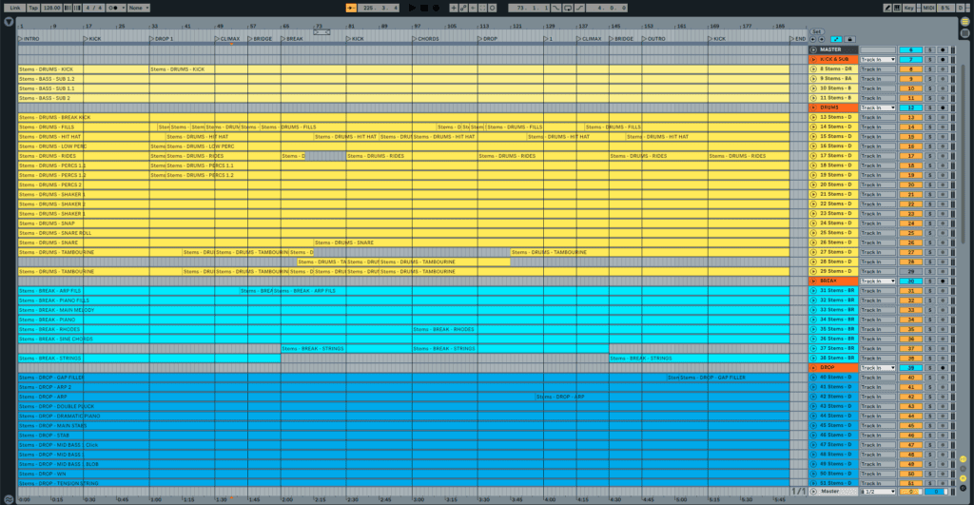Click the Set locator button
The image size is (974, 505).
pos(816,31)
